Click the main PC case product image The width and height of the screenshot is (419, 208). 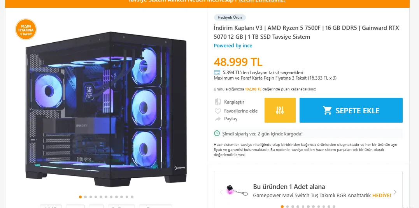point(106,109)
